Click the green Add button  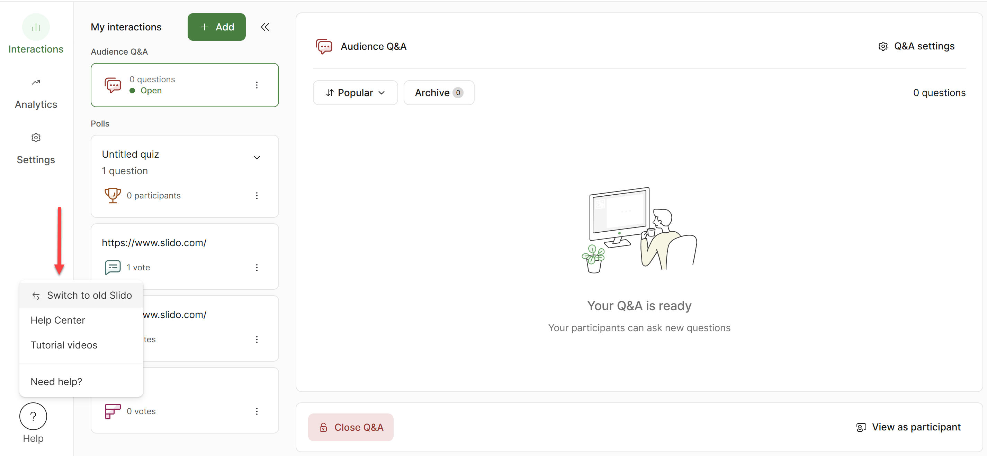[x=216, y=27]
